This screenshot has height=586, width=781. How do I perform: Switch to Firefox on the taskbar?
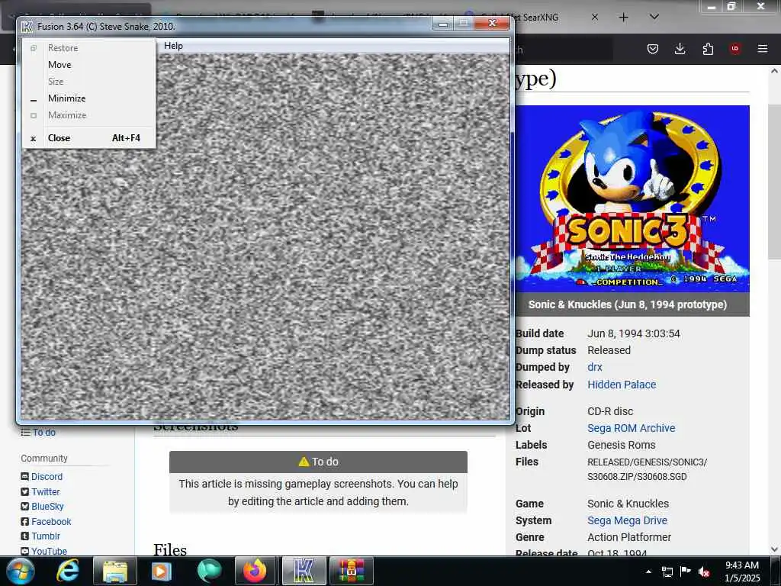(255, 571)
